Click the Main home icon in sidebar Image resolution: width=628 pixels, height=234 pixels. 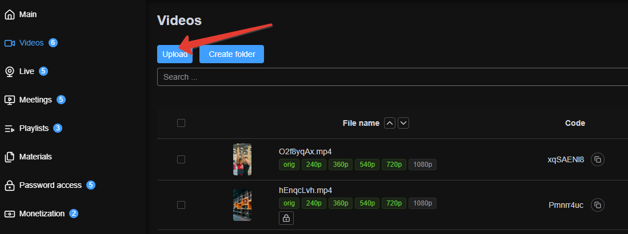[10, 15]
